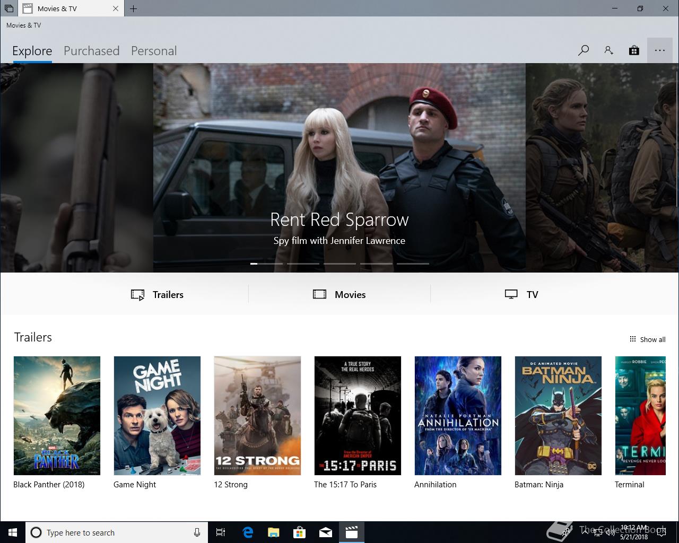Click the "Terminal" title text

[630, 485]
